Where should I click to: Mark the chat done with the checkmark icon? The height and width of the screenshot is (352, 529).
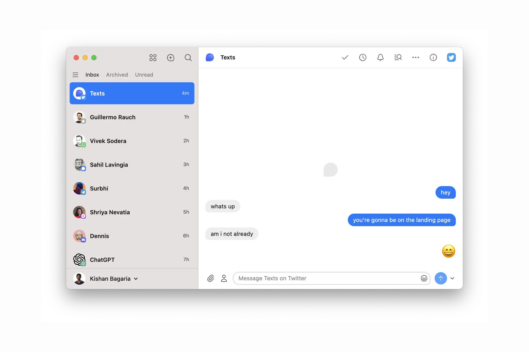point(345,58)
